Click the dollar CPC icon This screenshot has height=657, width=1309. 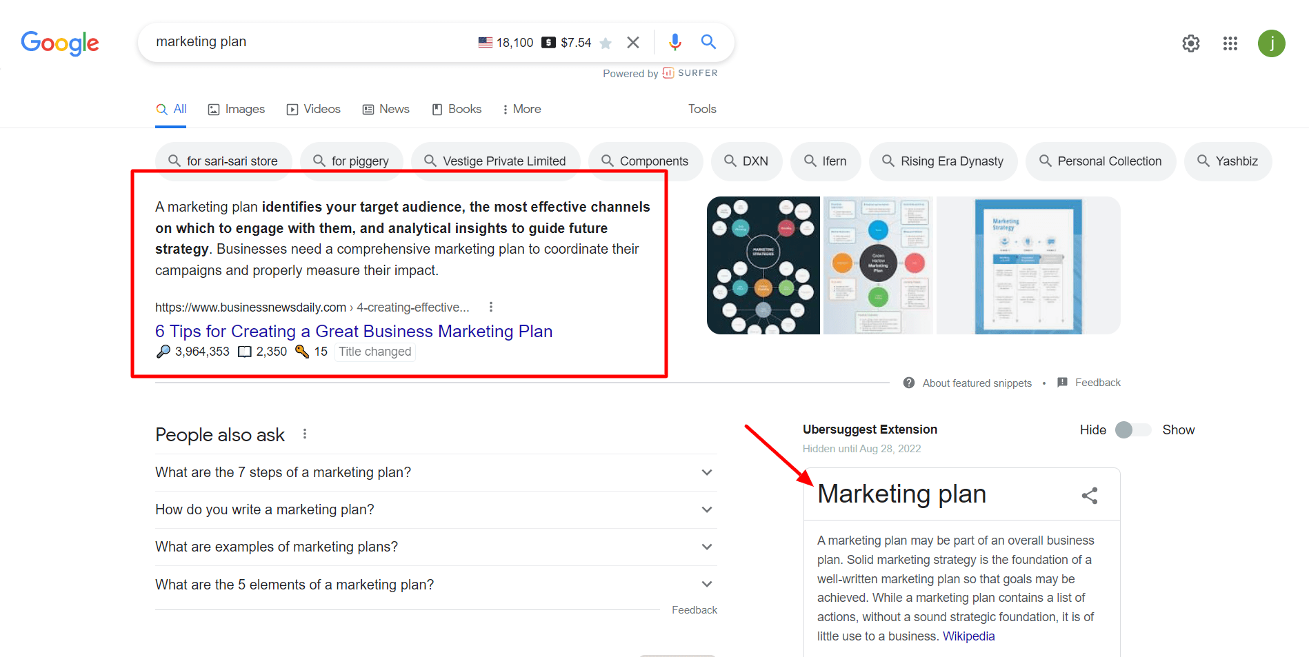click(x=548, y=43)
